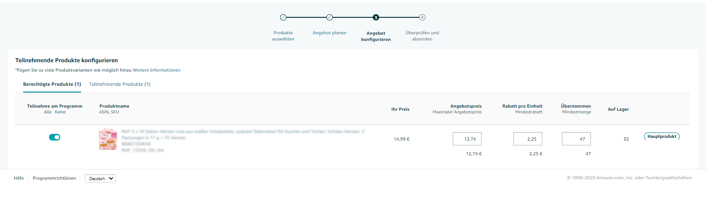Go to step four circle
Image resolution: width=706 pixels, height=197 pixels.
tap(422, 17)
